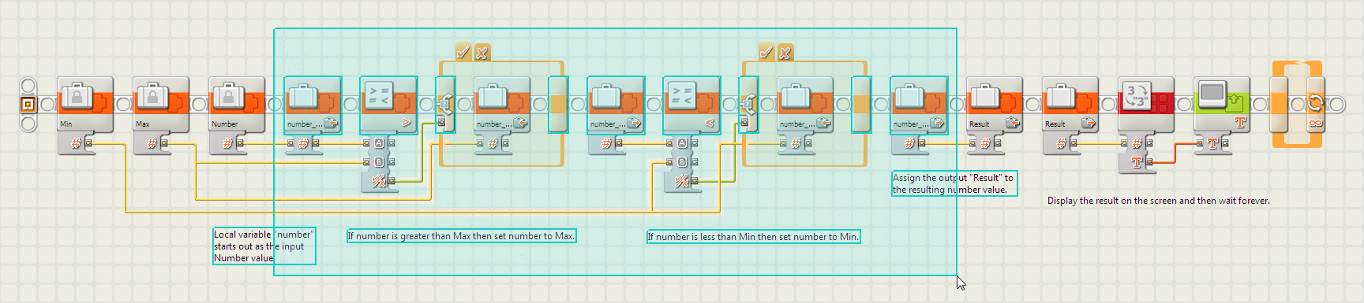Select the Max variable block
Image resolution: width=1364 pixels, height=303 pixels.
[x=161, y=104]
